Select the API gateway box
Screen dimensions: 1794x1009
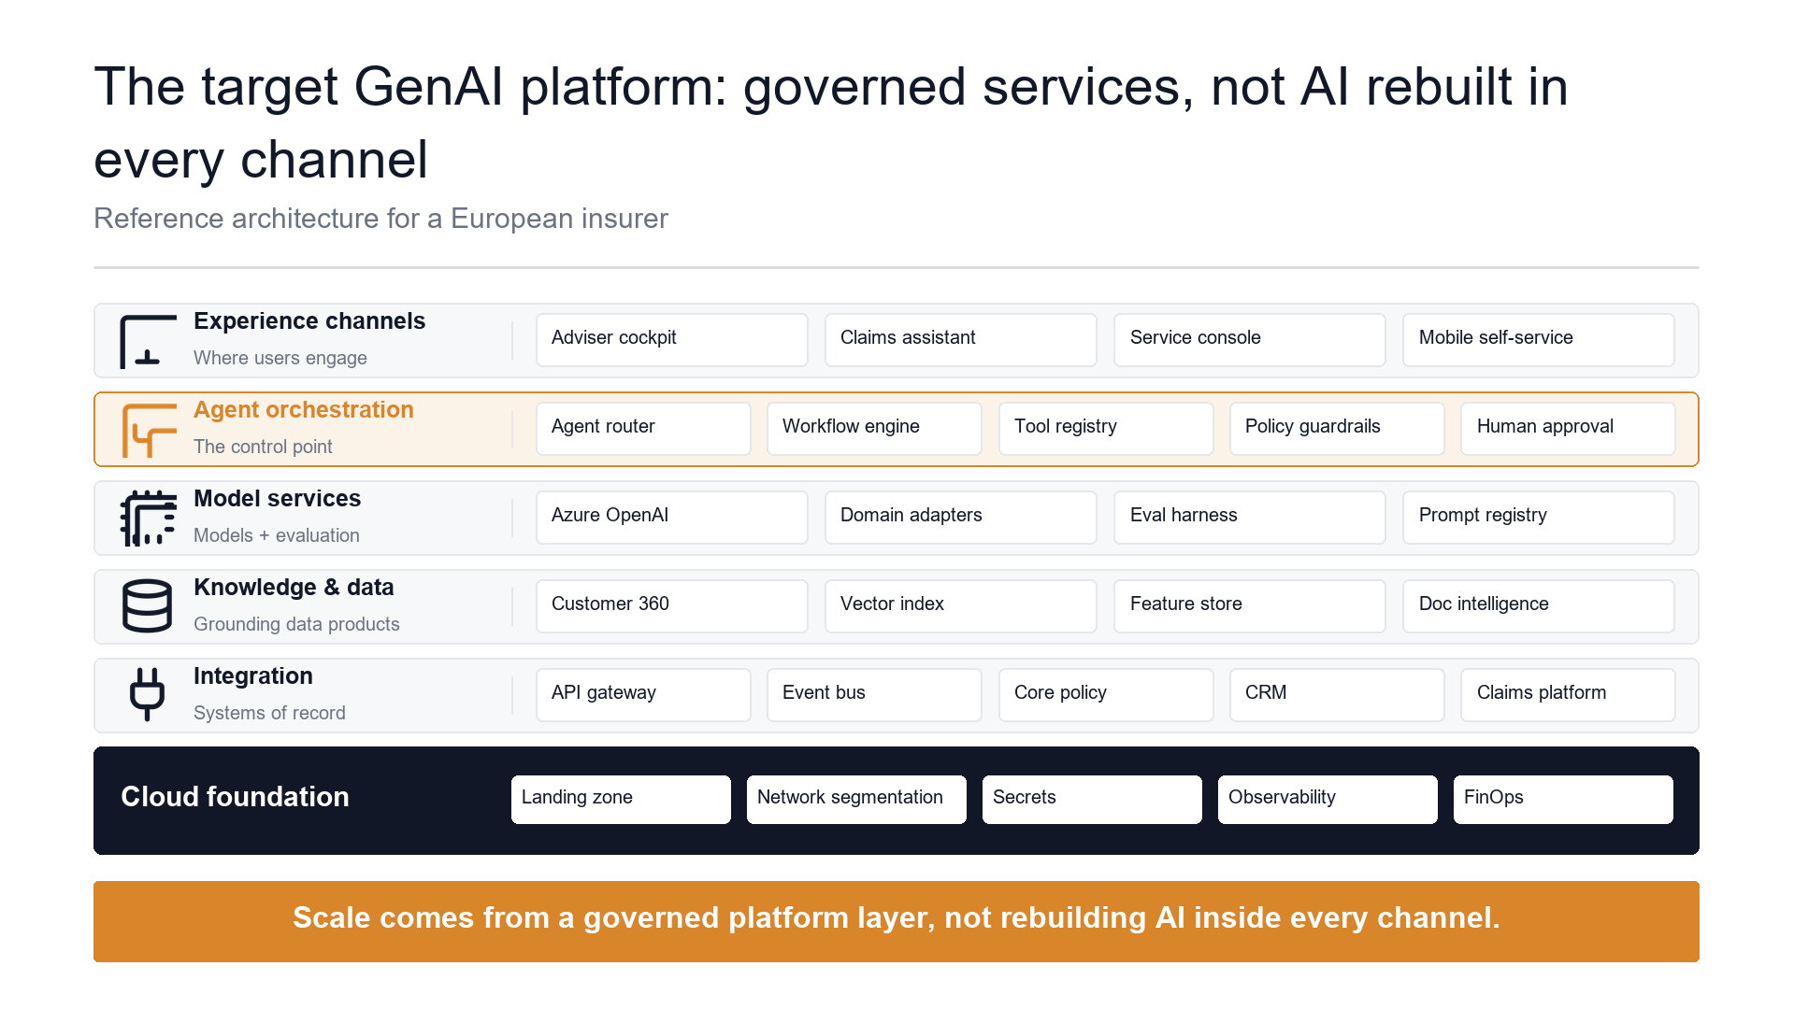643,695
